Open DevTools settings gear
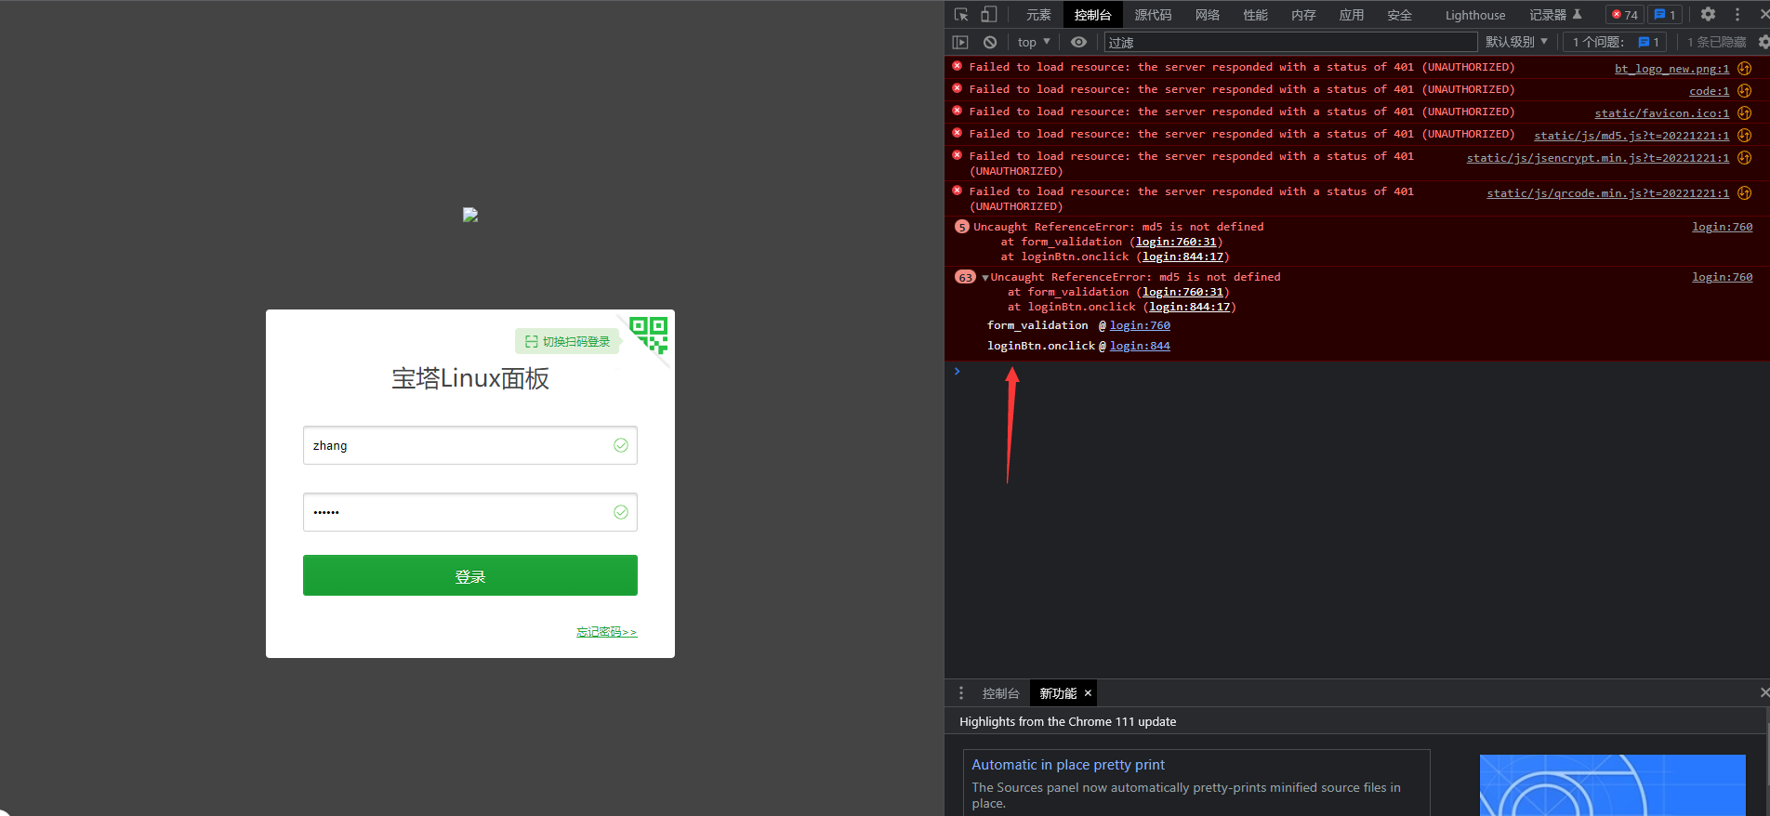Screen dimensions: 1770x816 click(x=1708, y=15)
